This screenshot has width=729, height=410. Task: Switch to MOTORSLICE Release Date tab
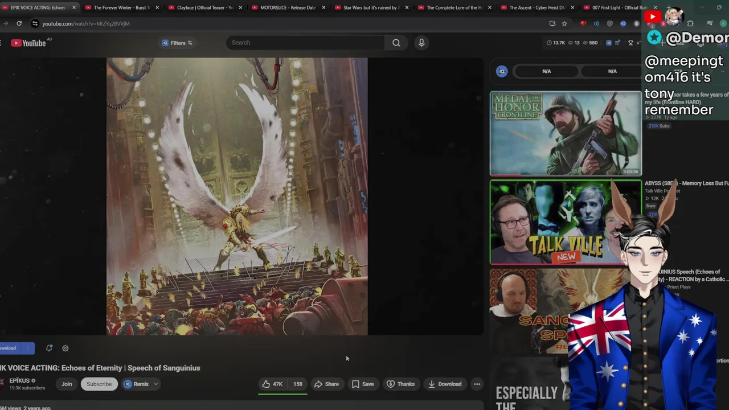(x=288, y=7)
